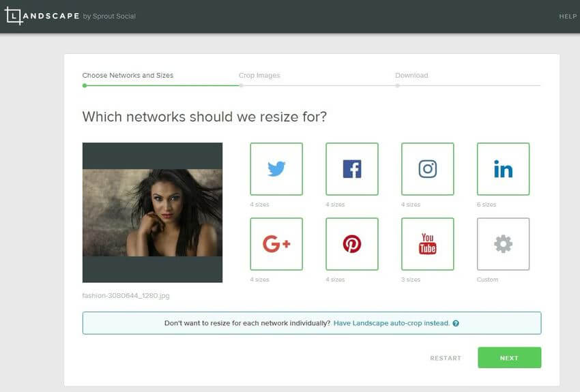The width and height of the screenshot is (580, 392).
Task: Click the file name fashion-3080644_1280.jpg
Action: 126,296
